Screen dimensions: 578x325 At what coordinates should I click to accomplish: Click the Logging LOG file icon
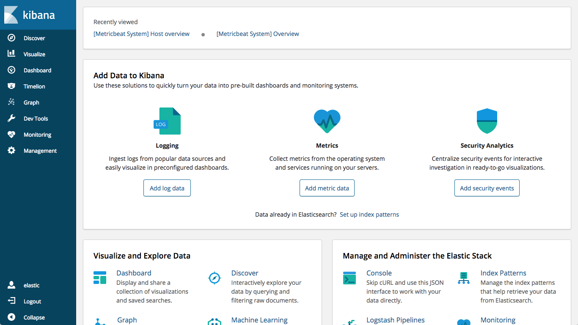tap(167, 121)
